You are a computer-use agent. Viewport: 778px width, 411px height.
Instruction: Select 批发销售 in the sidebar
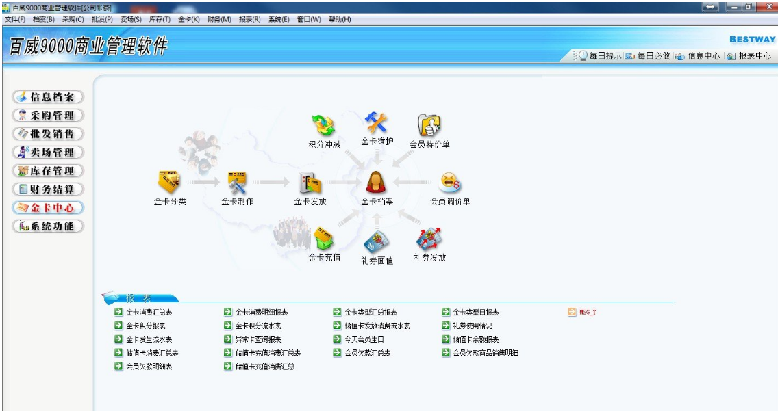[48, 134]
